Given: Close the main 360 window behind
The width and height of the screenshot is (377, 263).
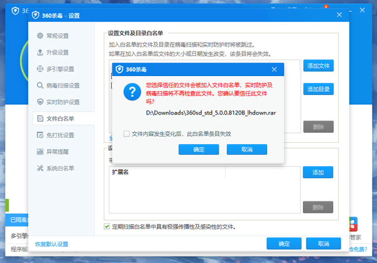Looking at the screenshot, I should 363,10.
